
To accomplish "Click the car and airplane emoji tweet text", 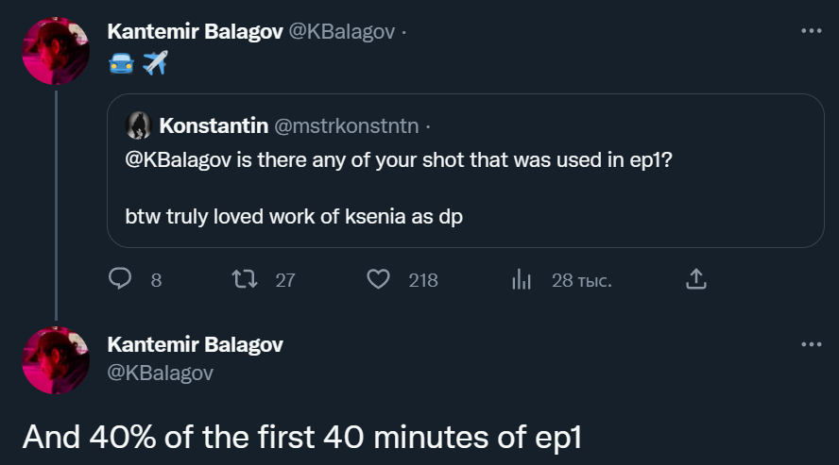I will [139, 63].
